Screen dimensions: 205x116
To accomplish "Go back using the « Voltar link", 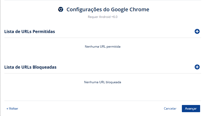I will tap(12, 108).
